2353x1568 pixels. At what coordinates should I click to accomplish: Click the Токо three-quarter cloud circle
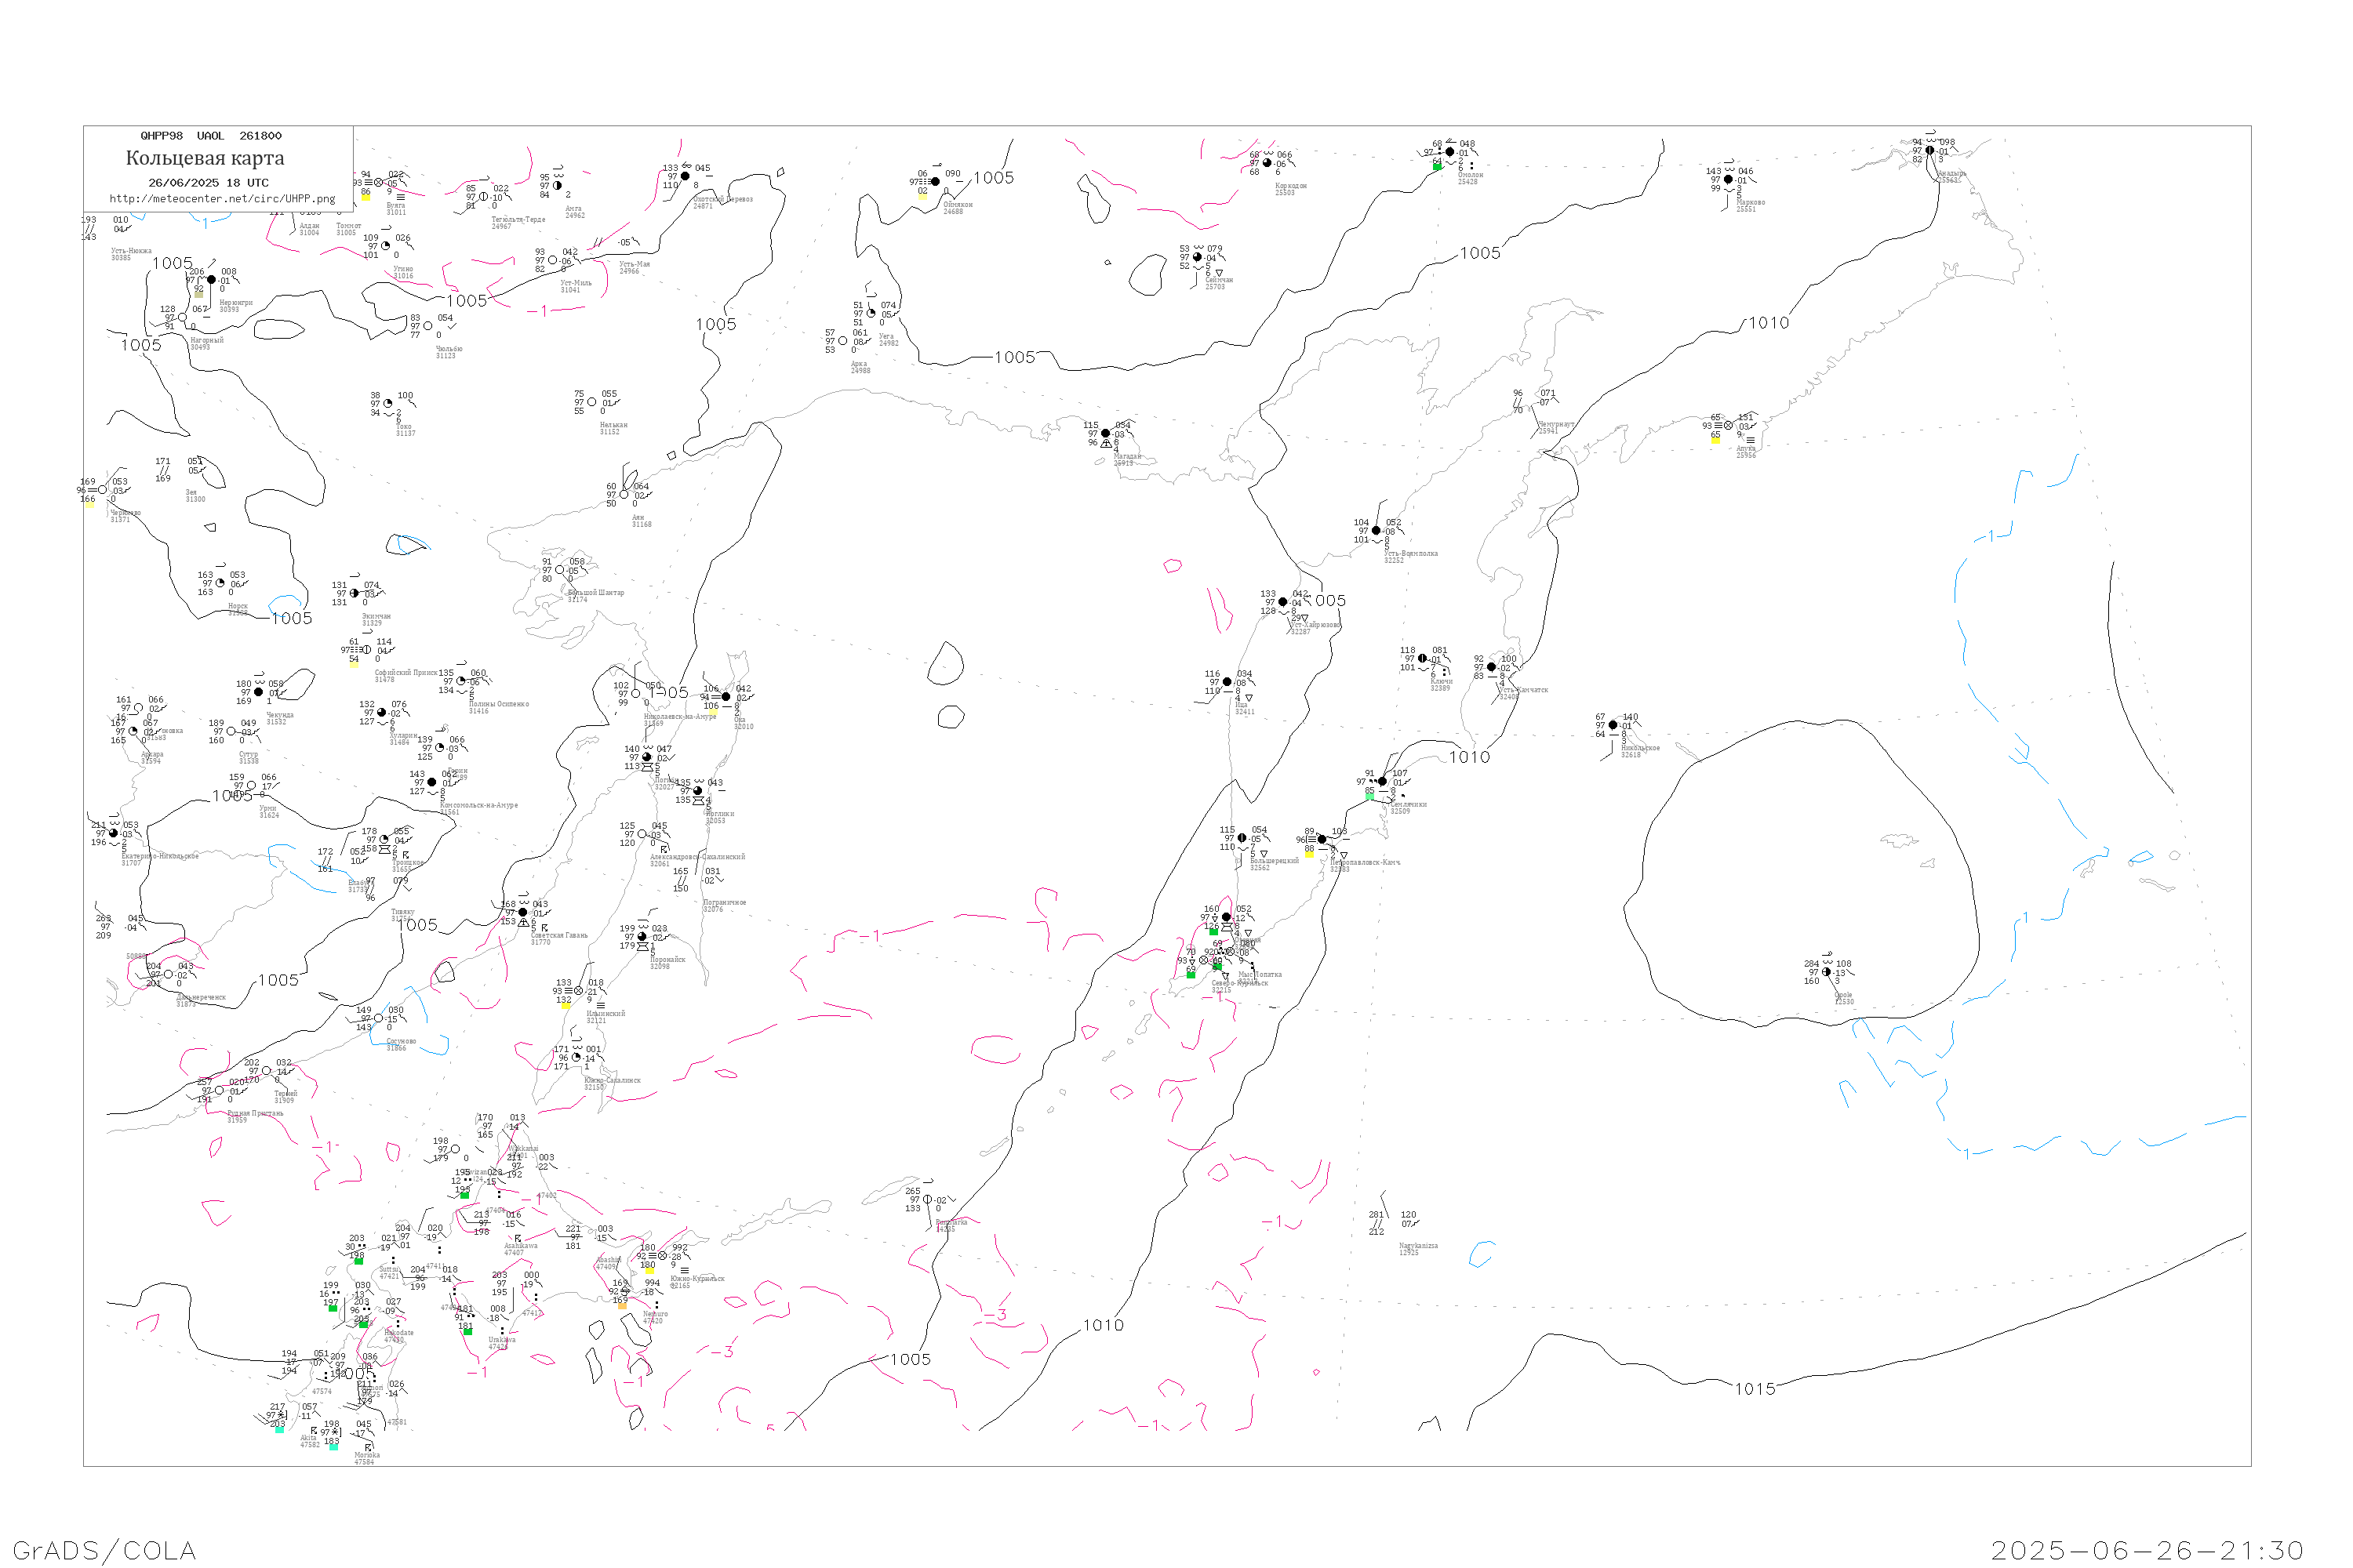point(388,404)
